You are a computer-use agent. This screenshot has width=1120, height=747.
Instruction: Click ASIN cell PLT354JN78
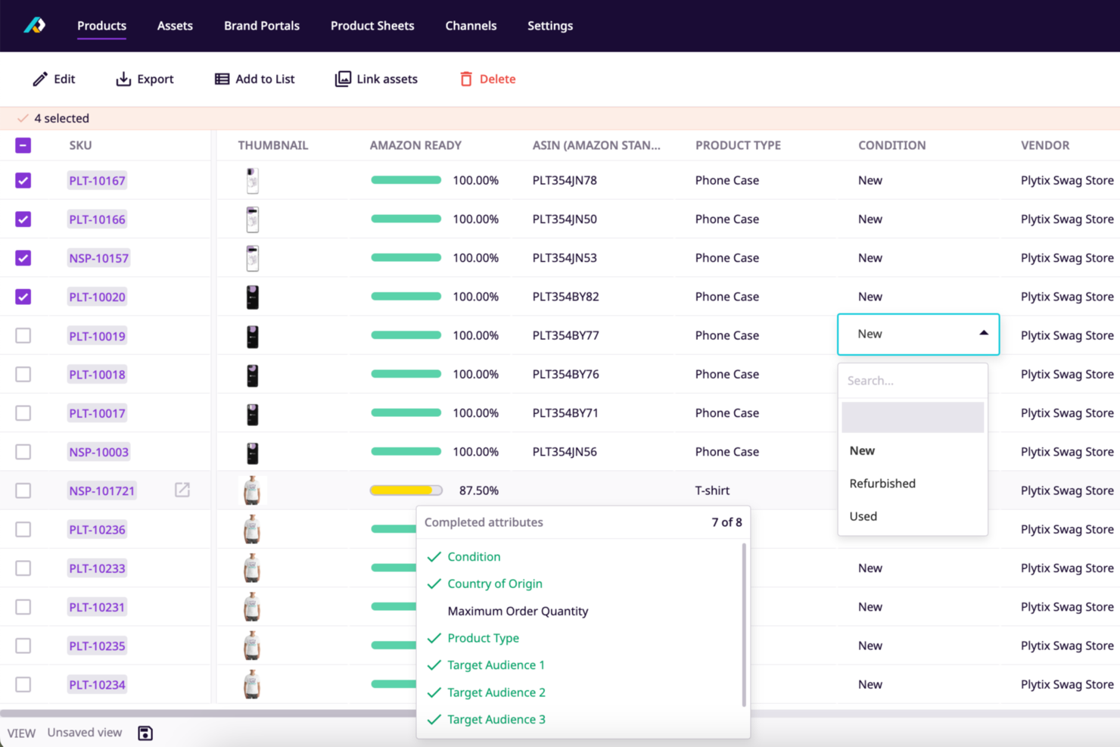point(565,180)
